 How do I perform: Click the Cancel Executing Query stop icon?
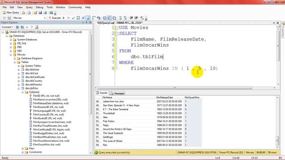point(69,18)
